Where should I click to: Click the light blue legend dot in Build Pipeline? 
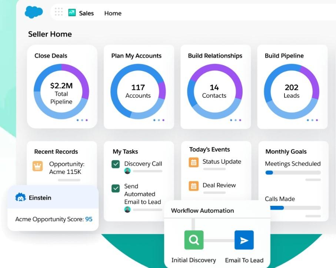point(312,120)
